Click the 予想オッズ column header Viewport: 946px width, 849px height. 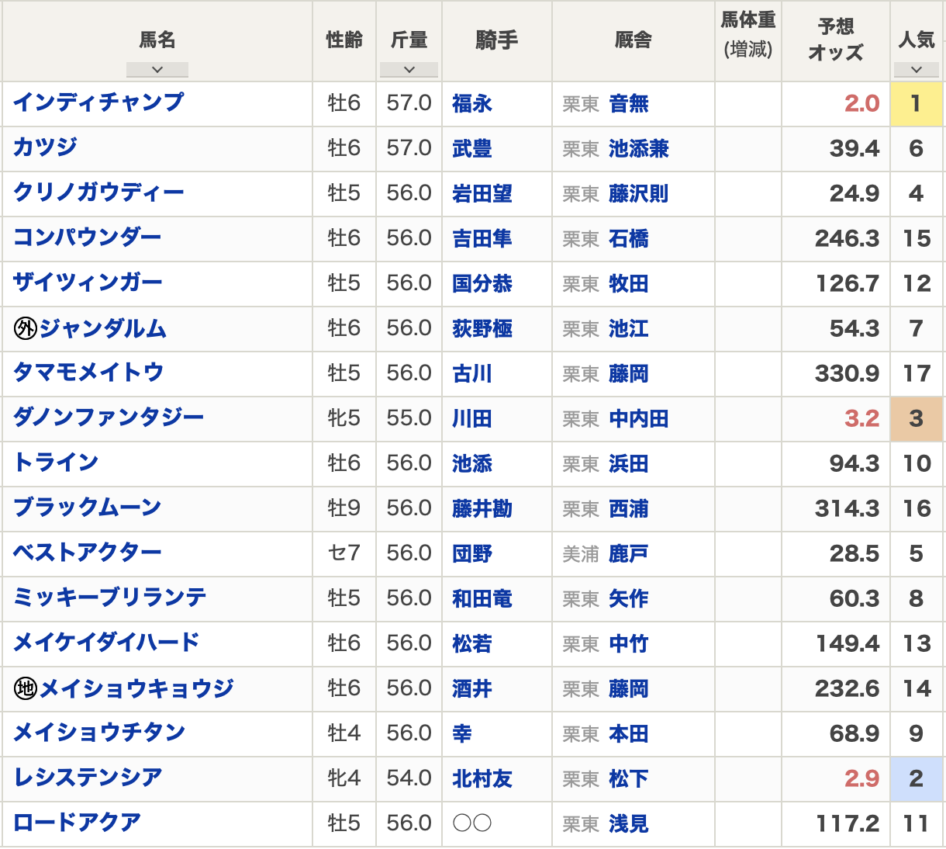pos(835,40)
